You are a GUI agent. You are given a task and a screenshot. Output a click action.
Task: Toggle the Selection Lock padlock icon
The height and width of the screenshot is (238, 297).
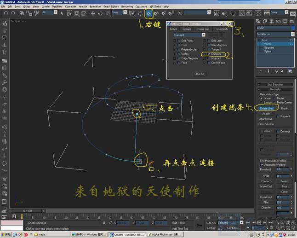point(103,223)
